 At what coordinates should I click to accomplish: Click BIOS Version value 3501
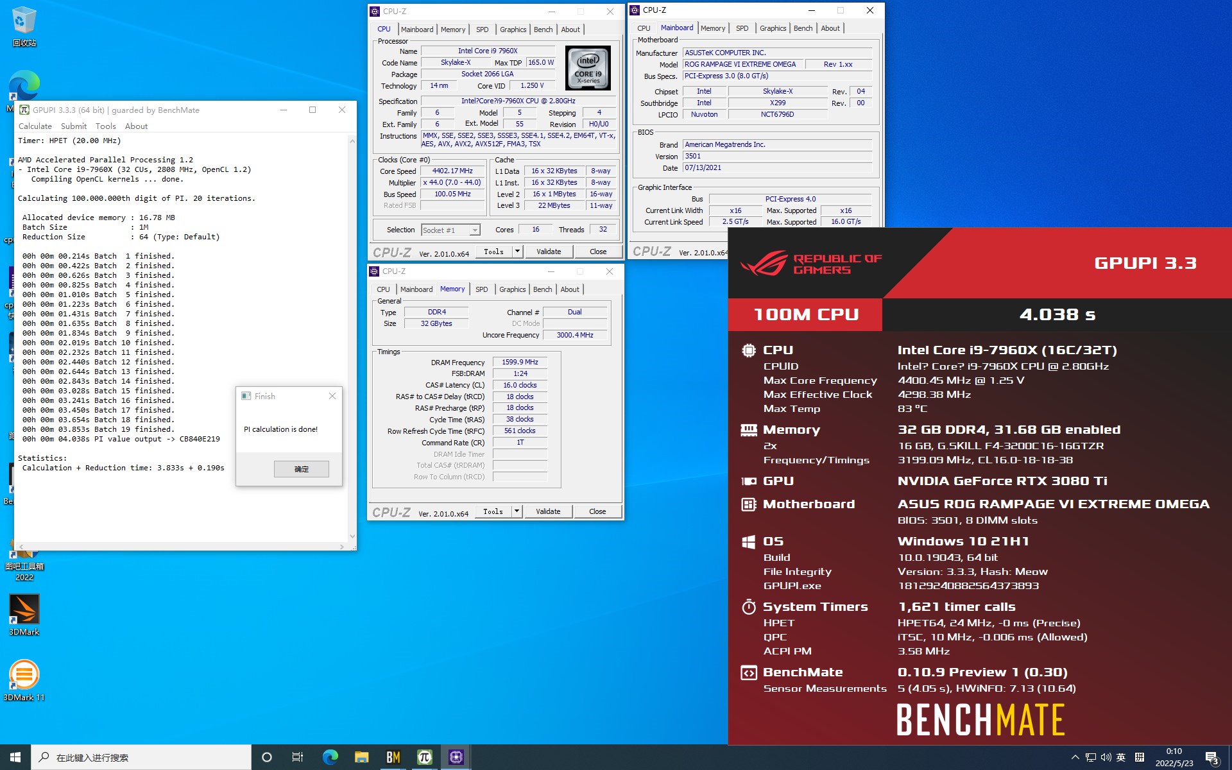coord(777,157)
